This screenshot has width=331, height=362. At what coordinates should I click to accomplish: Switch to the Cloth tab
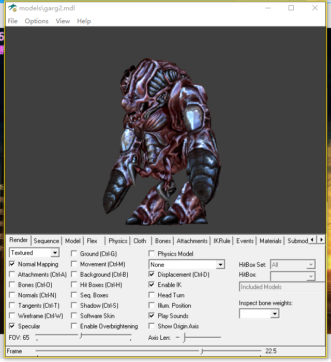[140, 241]
